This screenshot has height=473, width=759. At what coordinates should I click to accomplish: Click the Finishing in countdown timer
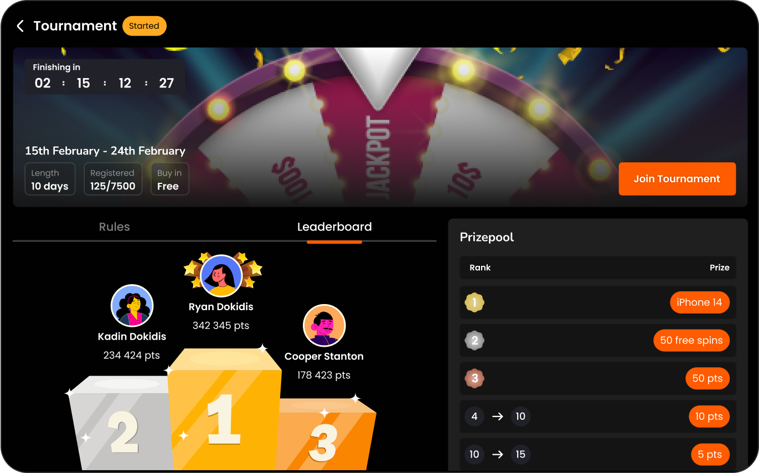105,77
